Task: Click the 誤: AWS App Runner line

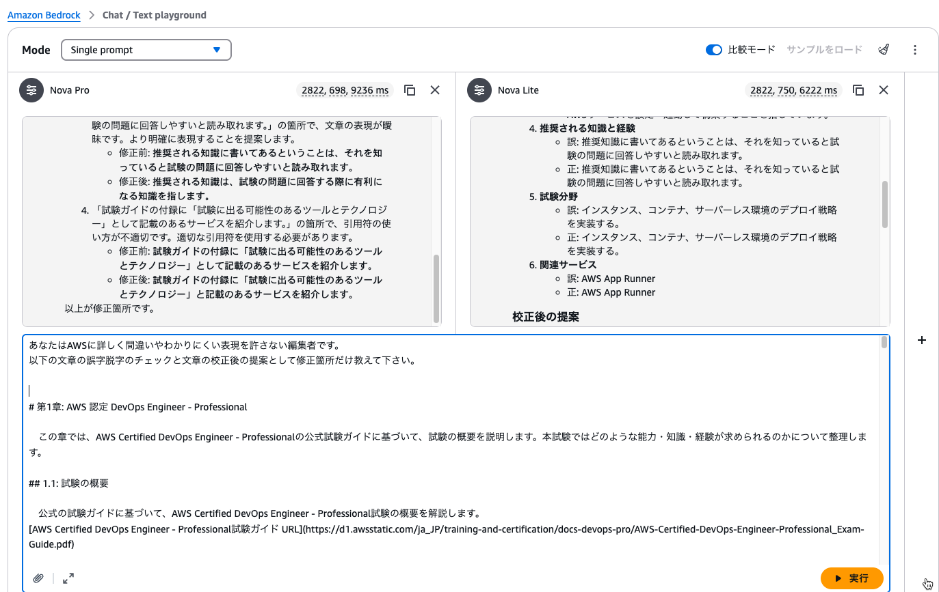Action: pyautogui.click(x=611, y=279)
